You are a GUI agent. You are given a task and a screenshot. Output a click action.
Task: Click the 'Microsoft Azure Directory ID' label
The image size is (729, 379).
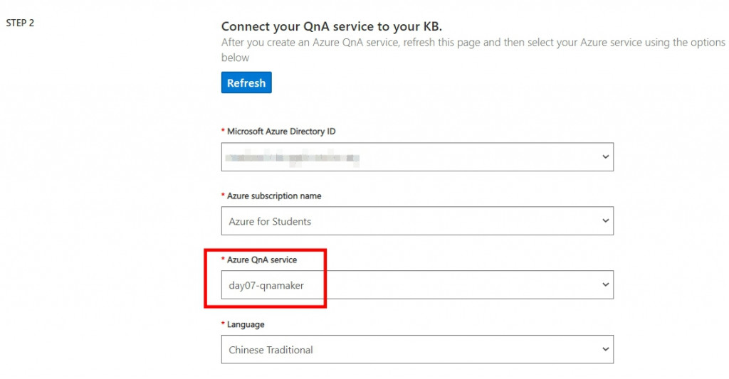click(x=281, y=132)
